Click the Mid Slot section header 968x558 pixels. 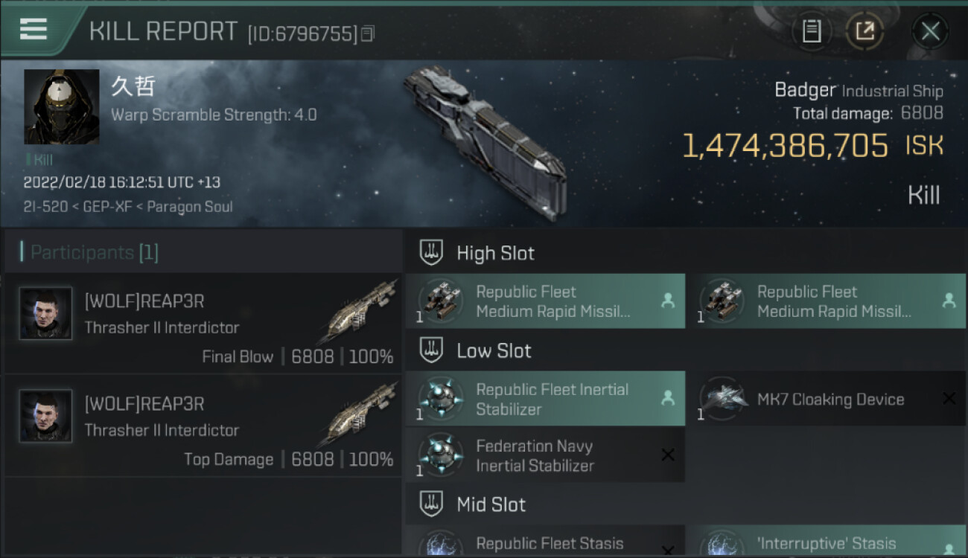[491, 504]
